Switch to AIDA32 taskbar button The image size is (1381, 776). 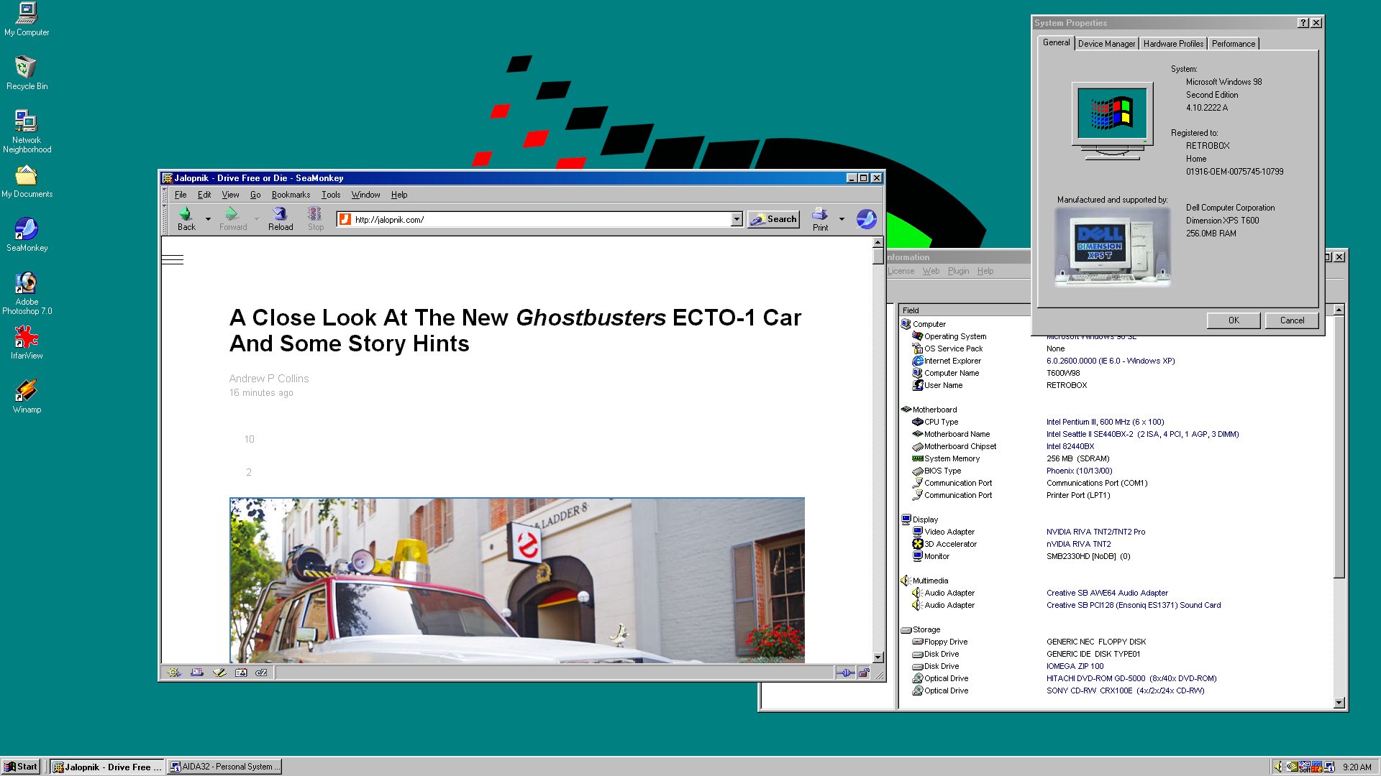(225, 767)
